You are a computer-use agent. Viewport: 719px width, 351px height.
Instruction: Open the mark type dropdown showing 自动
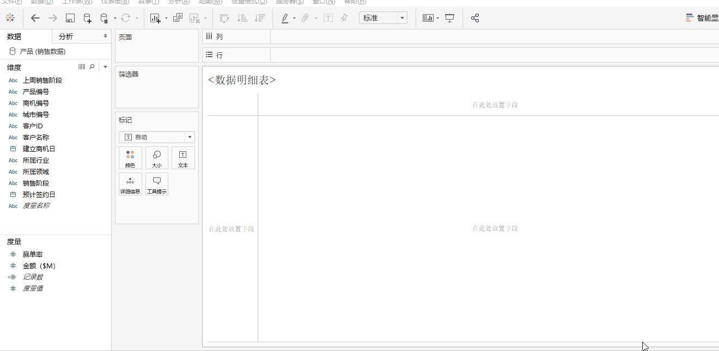(156, 137)
